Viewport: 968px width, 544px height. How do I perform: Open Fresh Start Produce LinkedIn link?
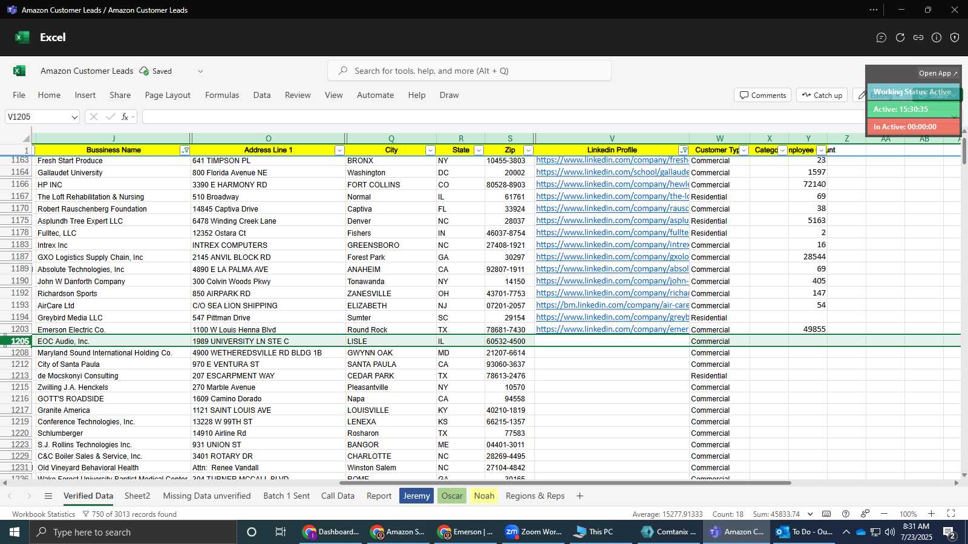[x=612, y=160]
